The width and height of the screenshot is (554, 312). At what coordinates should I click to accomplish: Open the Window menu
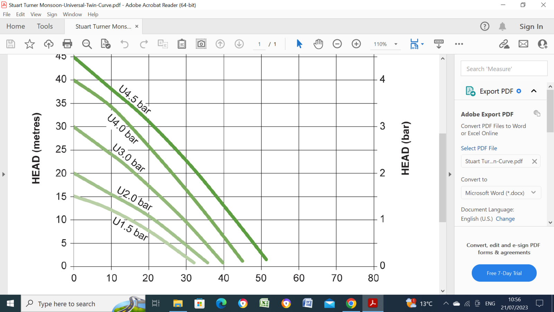72,14
